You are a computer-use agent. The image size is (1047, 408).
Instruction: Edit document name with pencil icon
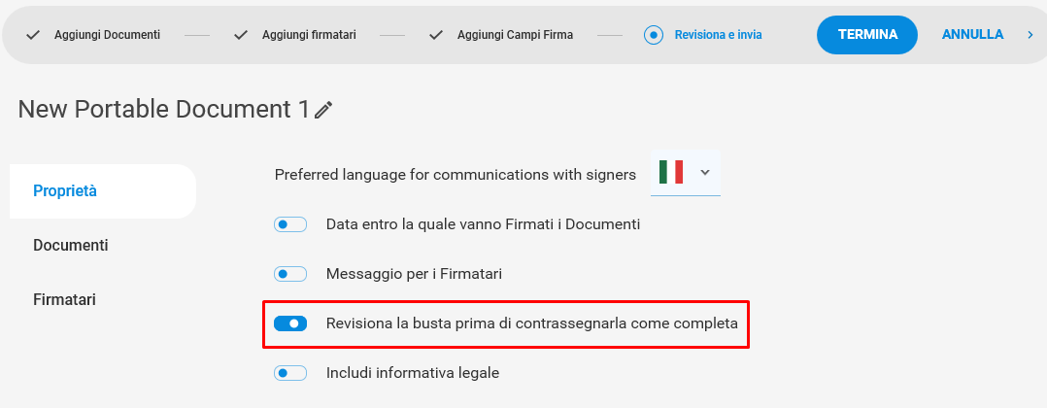pos(323,110)
